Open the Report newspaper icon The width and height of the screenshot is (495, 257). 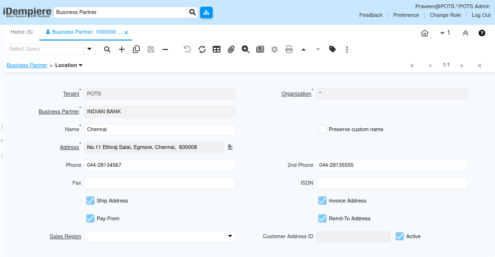[x=260, y=50]
